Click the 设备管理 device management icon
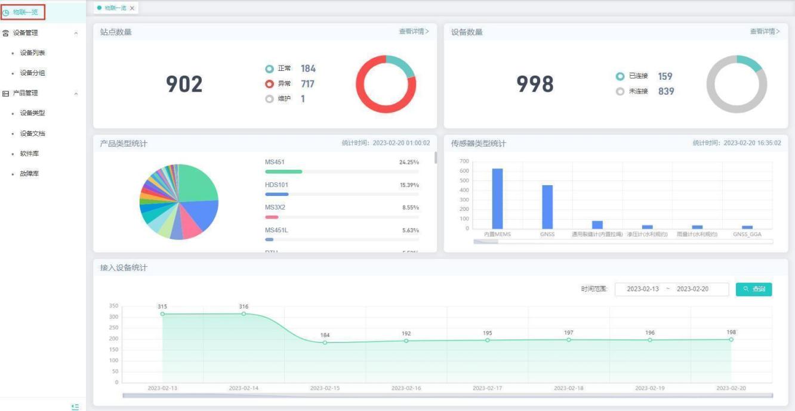Image resolution: width=795 pixels, height=411 pixels. click(6, 33)
